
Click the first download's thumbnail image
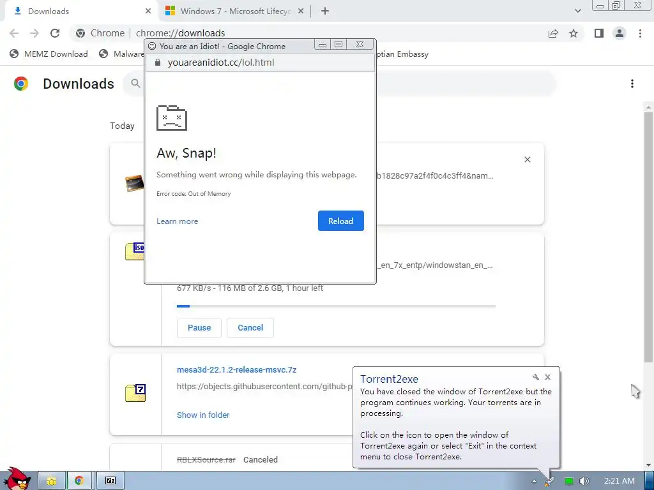point(134,183)
